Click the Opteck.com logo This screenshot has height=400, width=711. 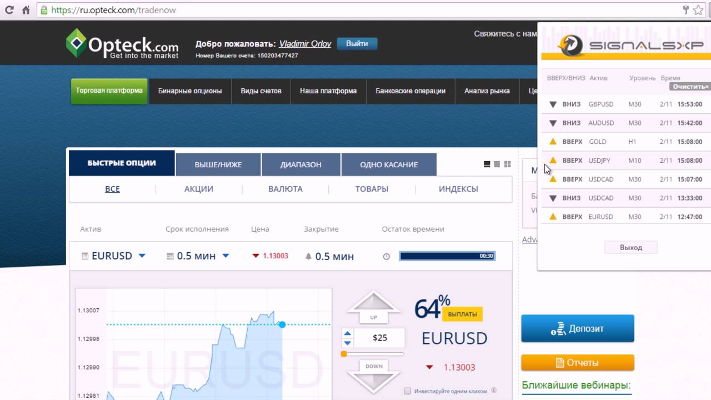(x=122, y=43)
